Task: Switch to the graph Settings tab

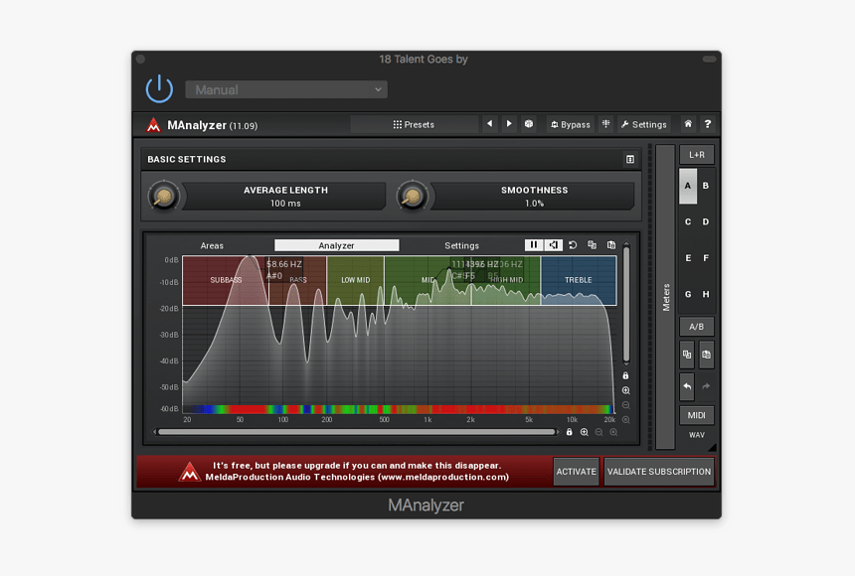Action: (x=461, y=245)
